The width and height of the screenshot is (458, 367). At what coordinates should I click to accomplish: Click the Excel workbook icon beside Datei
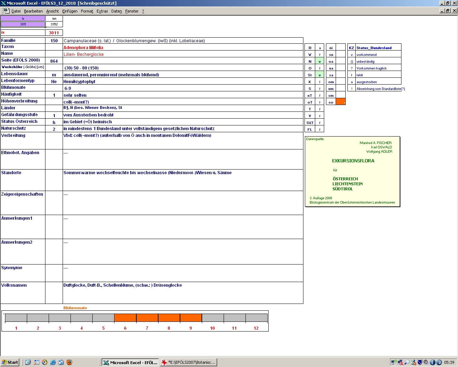6,11
